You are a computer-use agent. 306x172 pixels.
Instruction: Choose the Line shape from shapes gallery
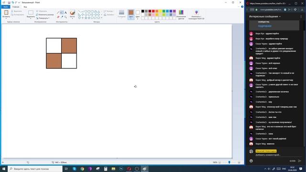[79, 11]
